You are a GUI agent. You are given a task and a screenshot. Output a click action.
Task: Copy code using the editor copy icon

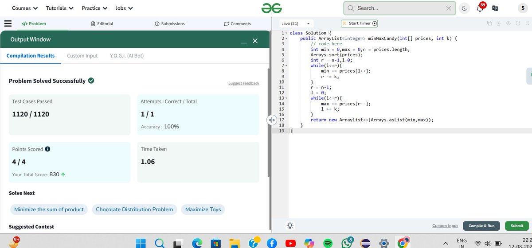click(x=489, y=23)
